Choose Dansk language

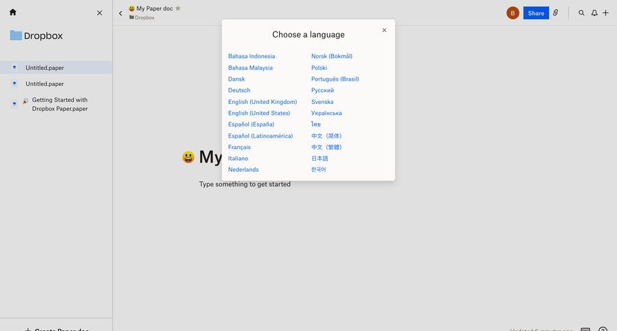(x=237, y=79)
